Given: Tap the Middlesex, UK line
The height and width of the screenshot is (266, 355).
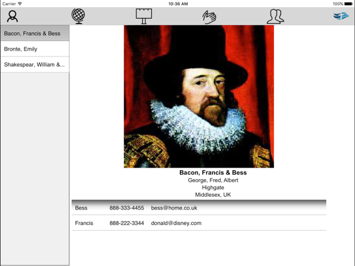Looking at the screenshot, I should click(x=213, y=195).
